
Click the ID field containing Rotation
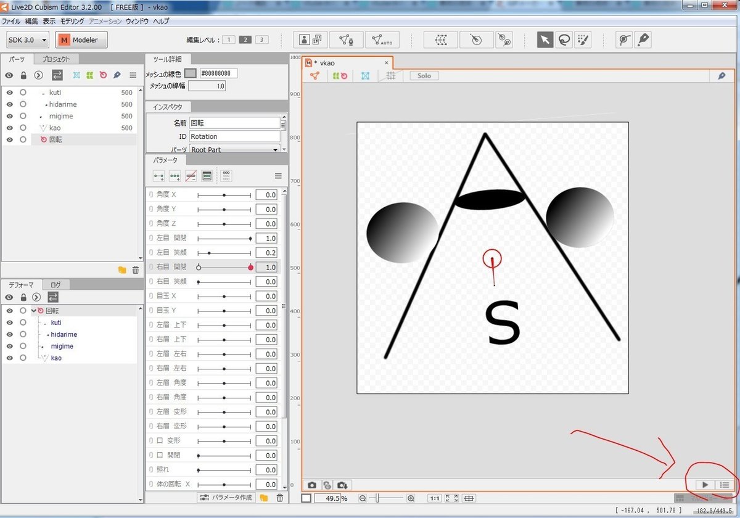click(234, 136)
